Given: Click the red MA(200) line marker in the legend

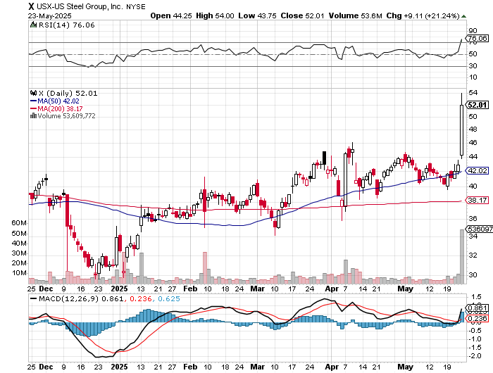Looking at the screenshot, I should pyautogui.click(x=33, y=108).
